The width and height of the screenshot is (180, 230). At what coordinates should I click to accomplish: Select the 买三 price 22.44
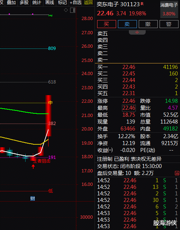point(129,80)
